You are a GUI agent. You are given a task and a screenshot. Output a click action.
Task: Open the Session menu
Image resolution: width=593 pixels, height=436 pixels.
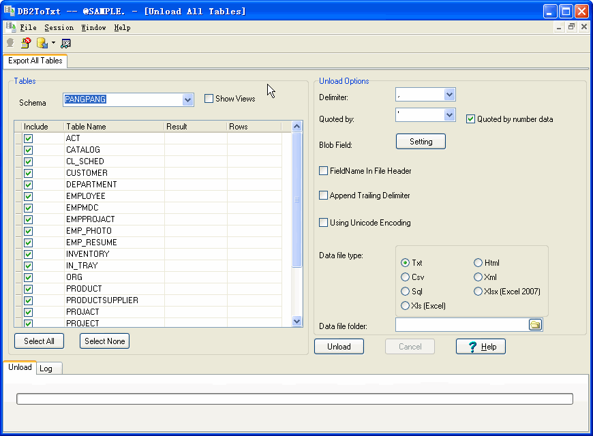pyautogui.click(x=59, y=28)
